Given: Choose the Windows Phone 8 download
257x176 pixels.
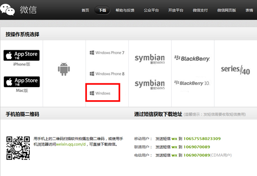Looking at the screenshot, I should click(107, 74).
